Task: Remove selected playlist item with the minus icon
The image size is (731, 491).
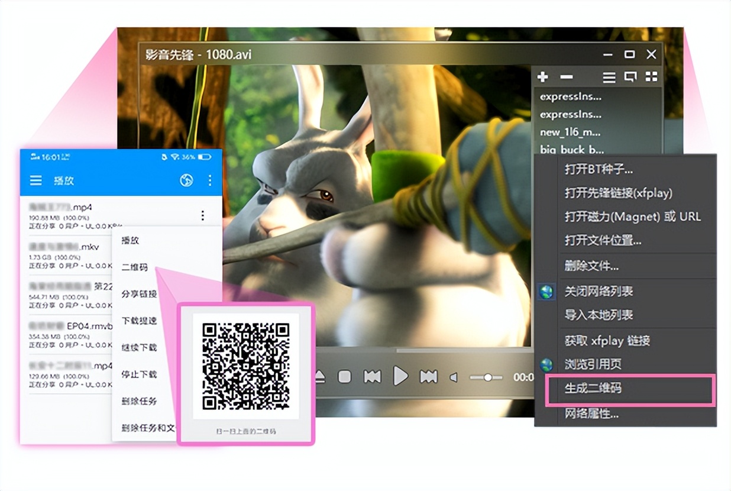Action: tap(566, 77)
